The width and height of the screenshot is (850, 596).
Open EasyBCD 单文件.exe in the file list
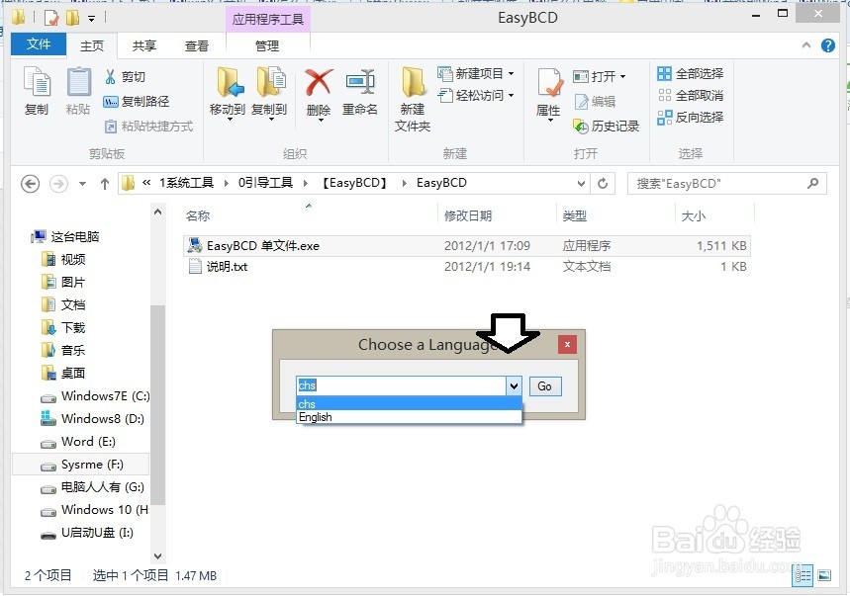tap(259, 245)
